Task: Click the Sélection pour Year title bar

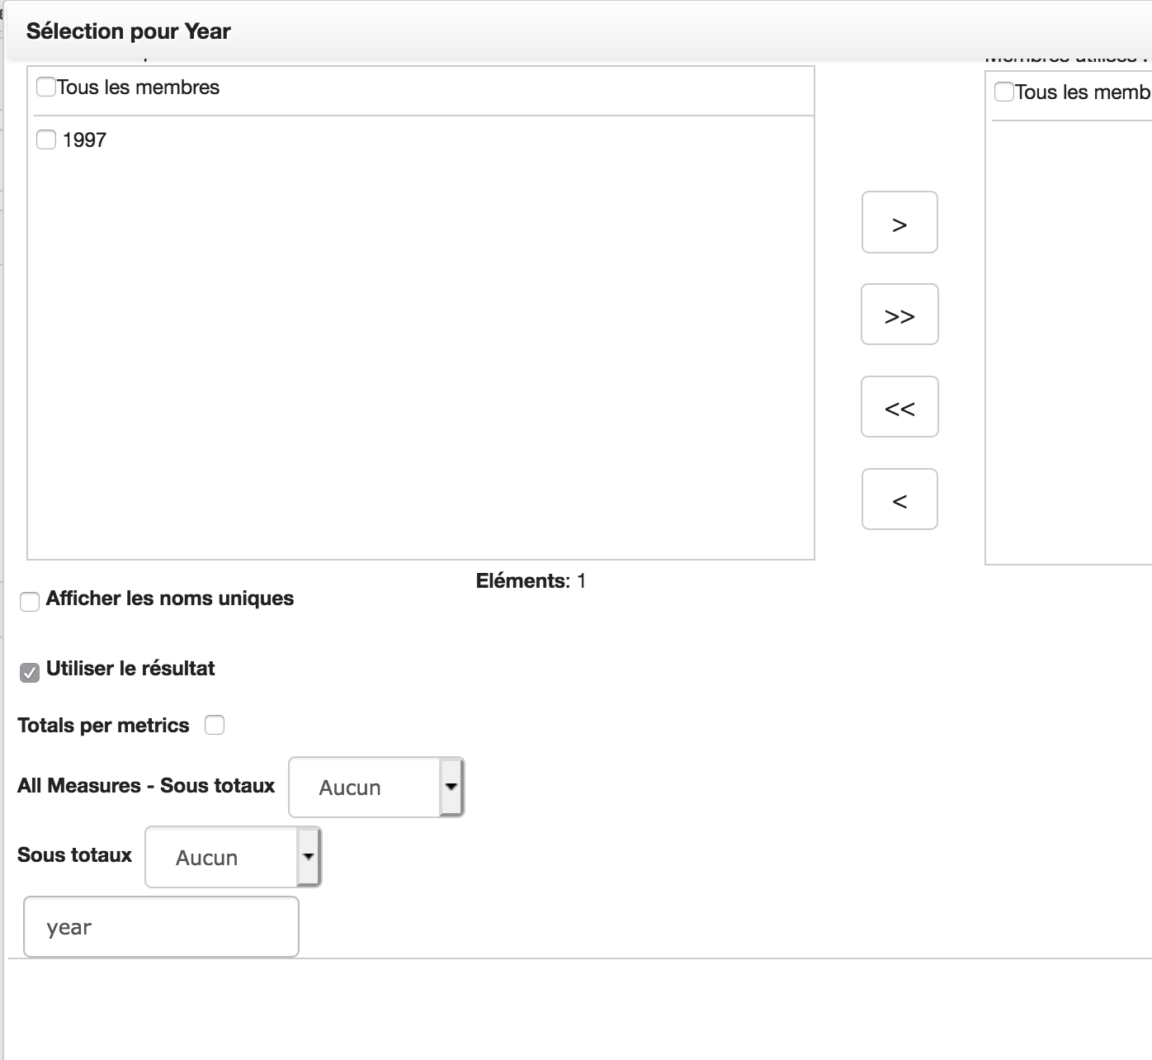Action: point(127,31)
